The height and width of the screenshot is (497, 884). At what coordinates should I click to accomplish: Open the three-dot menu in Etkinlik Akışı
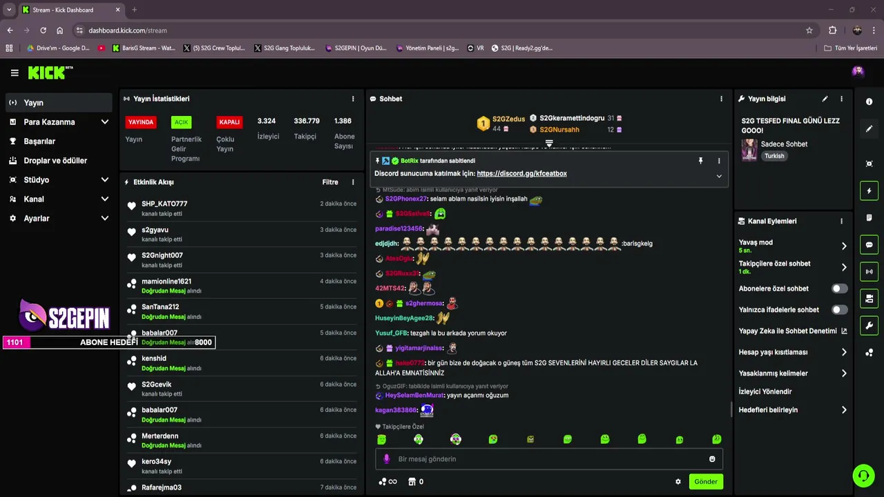353,182
